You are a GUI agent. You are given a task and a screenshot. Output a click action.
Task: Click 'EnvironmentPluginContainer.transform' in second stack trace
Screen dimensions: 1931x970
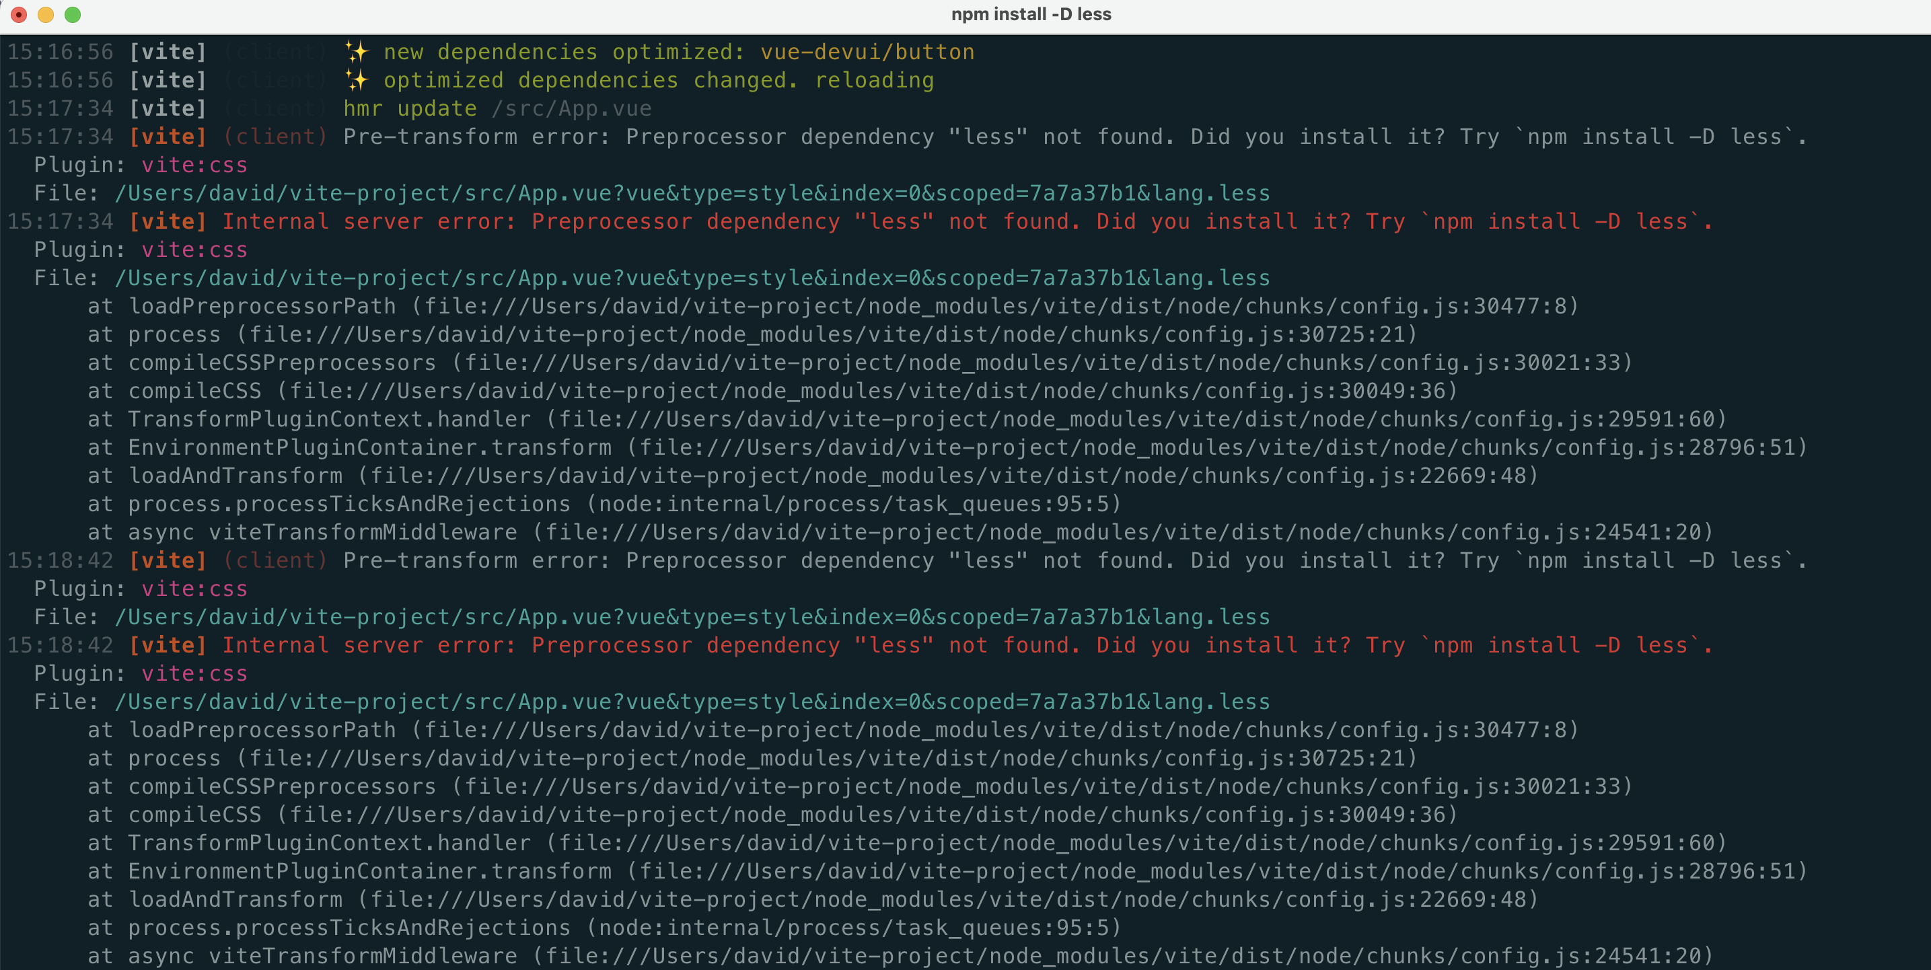[369, 871]
